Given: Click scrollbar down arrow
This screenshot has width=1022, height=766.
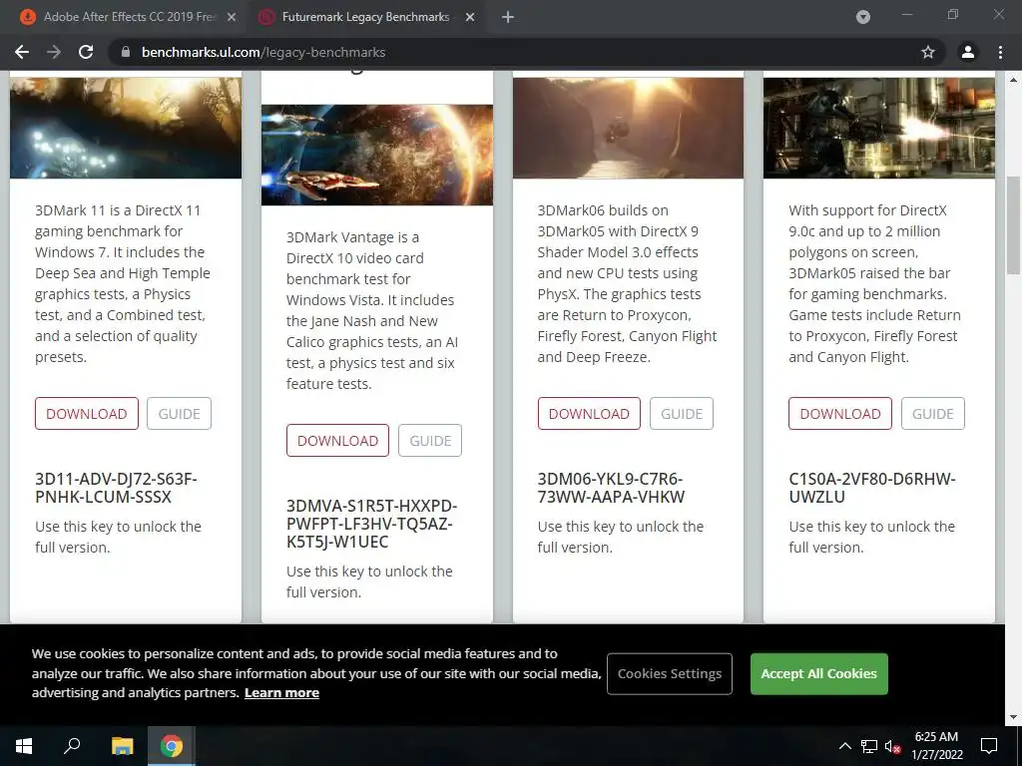Looking at the screenshot, I should 1013,717.
